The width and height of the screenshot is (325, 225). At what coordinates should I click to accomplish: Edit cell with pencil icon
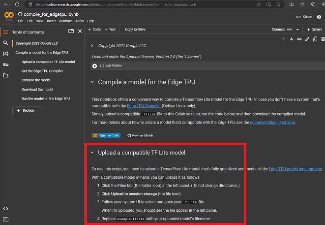pos(307,39)
